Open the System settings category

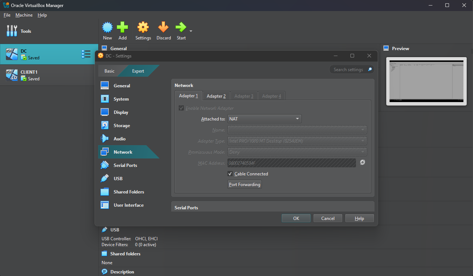(x=128, y=99)
